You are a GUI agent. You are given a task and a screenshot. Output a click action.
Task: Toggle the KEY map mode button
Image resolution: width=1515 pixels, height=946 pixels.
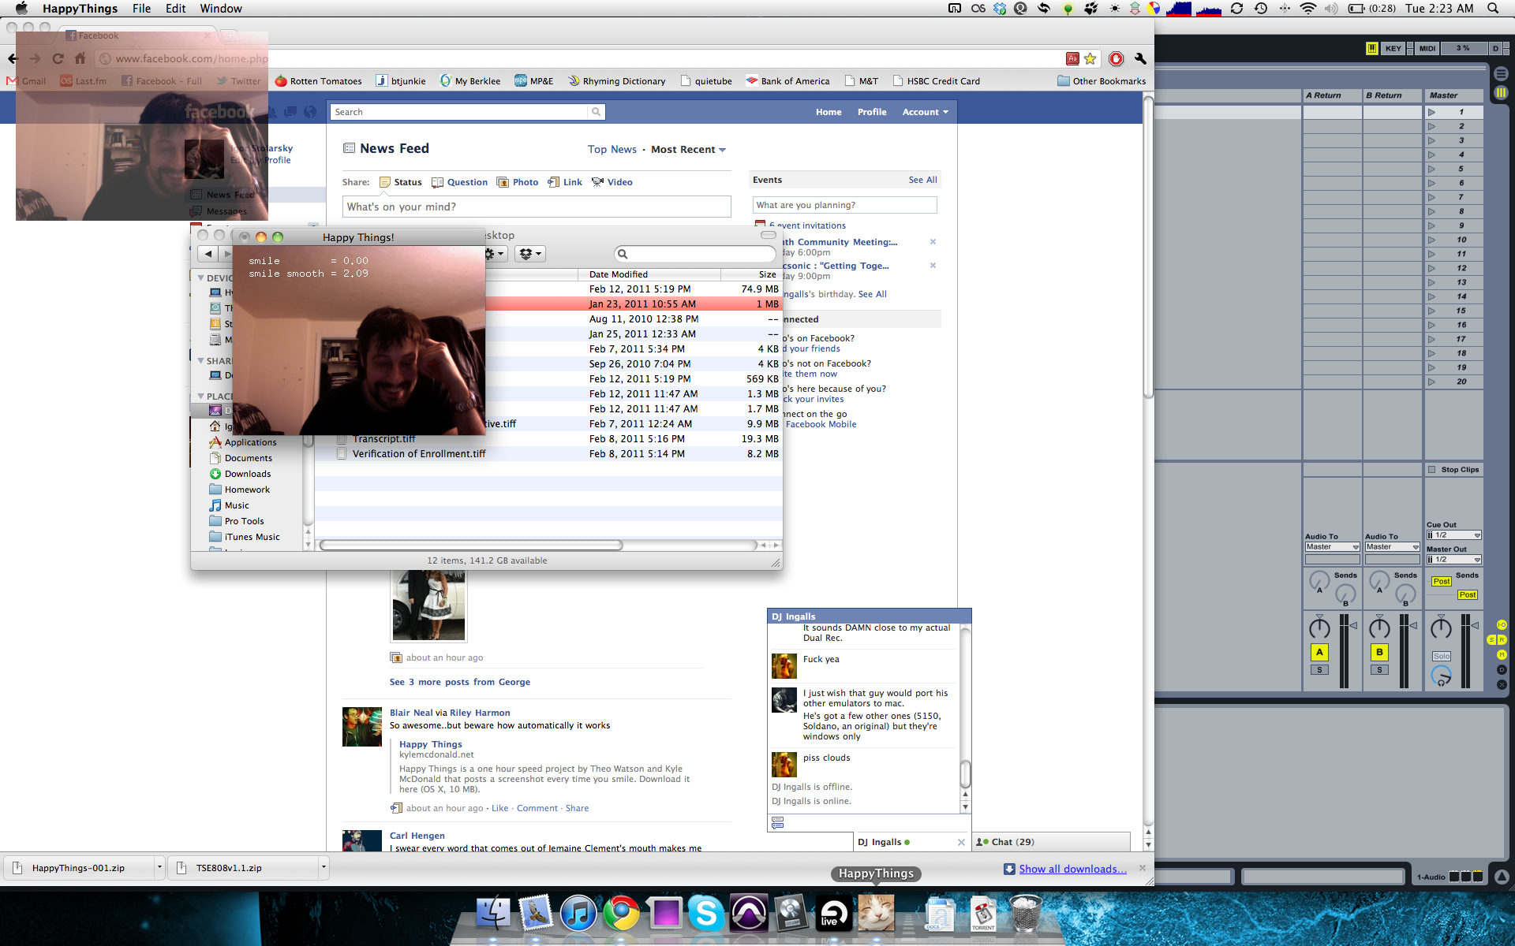1393,49
